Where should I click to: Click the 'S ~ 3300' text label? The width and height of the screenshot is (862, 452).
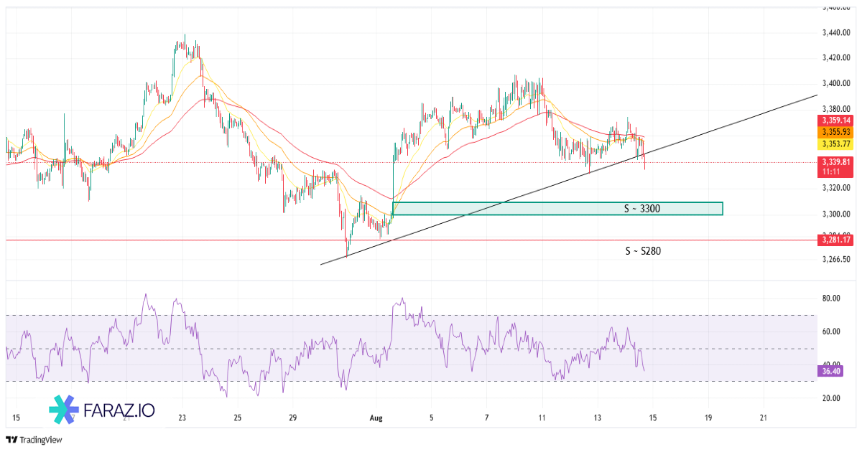pyautogui.click(x=641, y=209)
